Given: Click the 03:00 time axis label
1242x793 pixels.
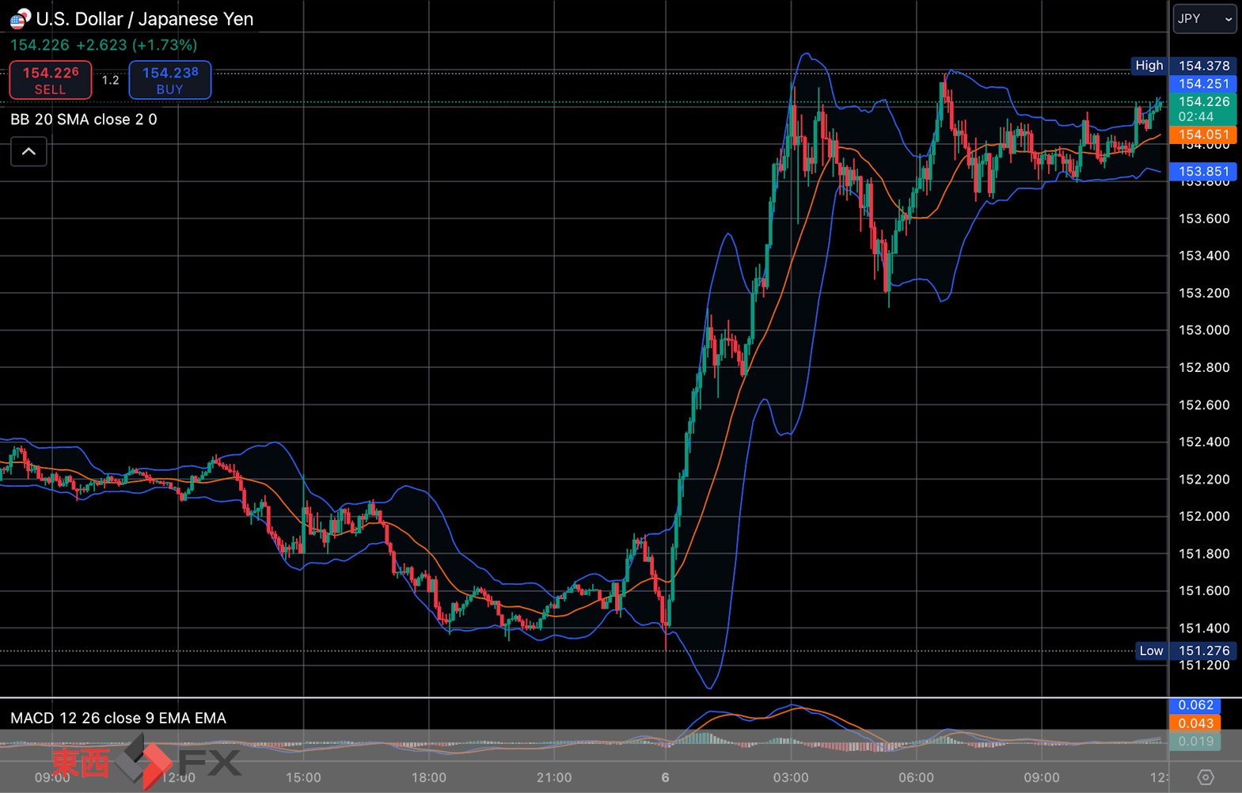Looking at the screenshot, I should [x=791, y=777].
